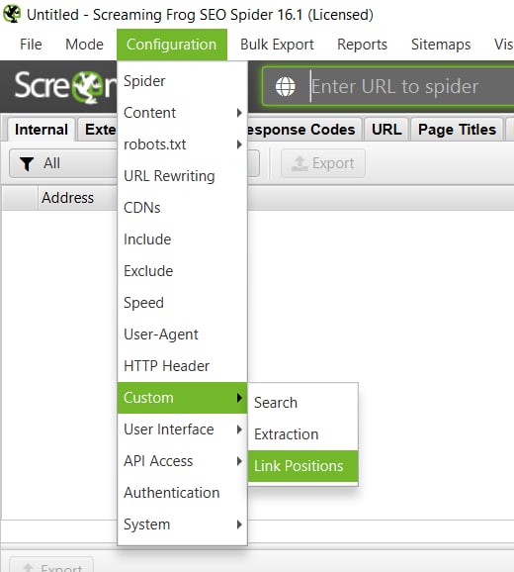The height and width of the screenshot is (572, 514).
Task: Select Speed menu entry
Action: point(182,303)
